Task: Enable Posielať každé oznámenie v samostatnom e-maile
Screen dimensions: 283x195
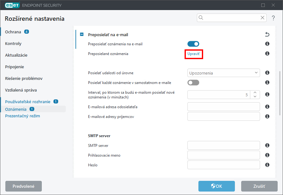Action: [x=193, y=82]
